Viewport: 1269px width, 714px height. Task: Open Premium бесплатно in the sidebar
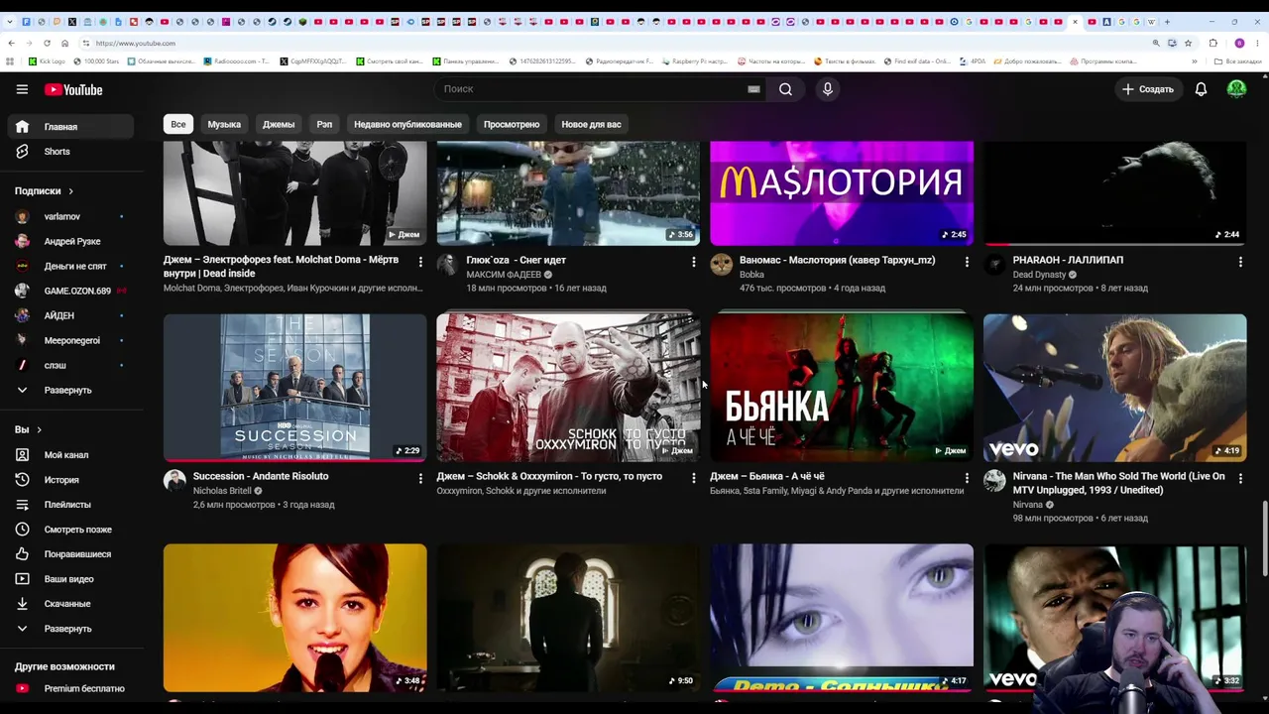tap(70, 689)
